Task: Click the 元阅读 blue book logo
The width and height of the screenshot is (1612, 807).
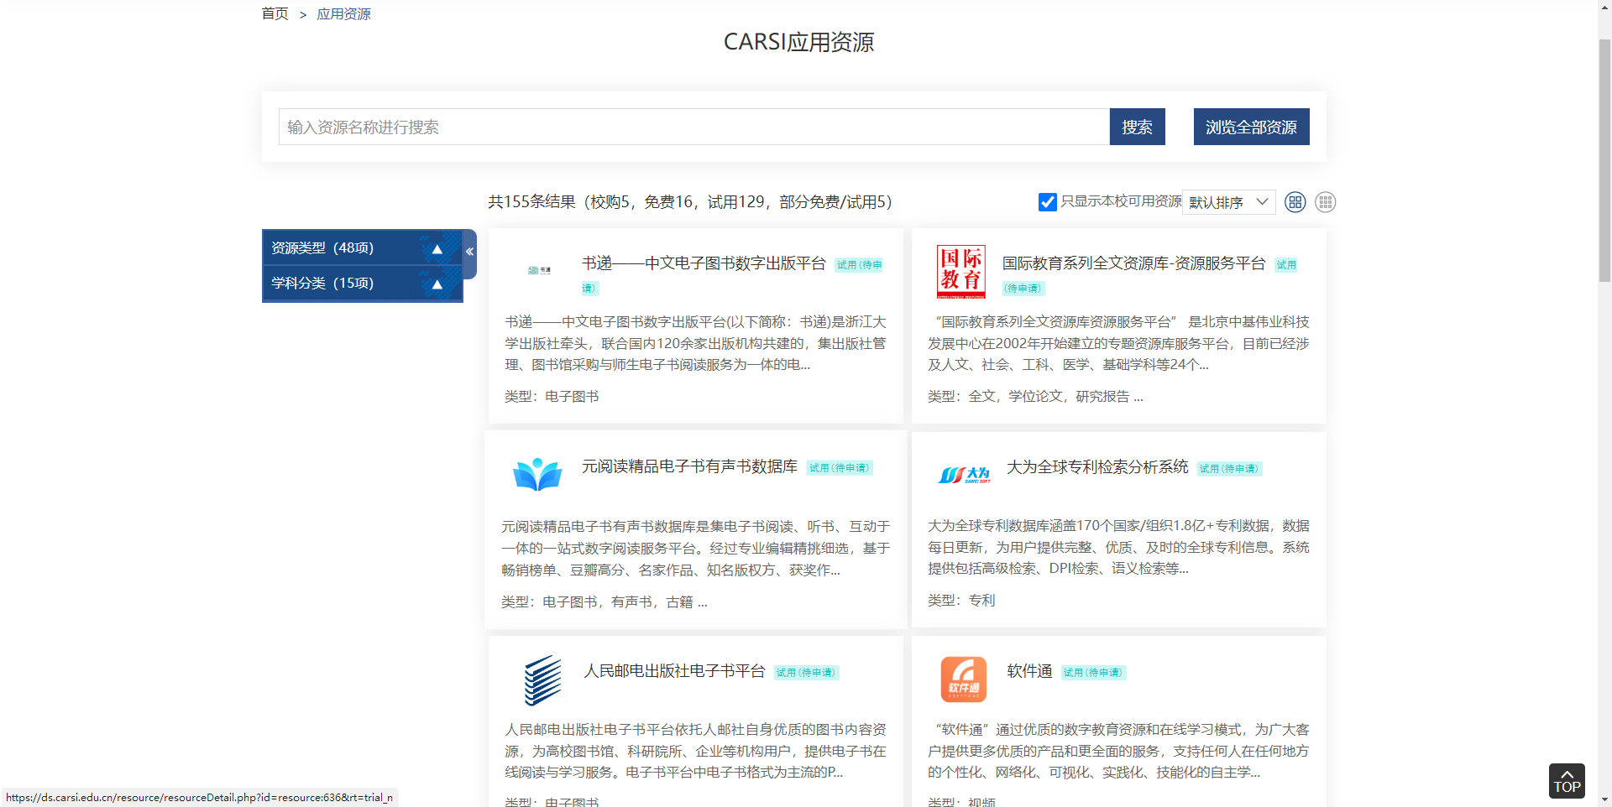Action: pyautogui.click(x=537, y=475)
